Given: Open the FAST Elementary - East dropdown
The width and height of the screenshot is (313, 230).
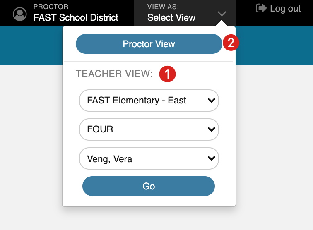Looking at the screenshot, I should pyautogui.click(x=149, y=101).
